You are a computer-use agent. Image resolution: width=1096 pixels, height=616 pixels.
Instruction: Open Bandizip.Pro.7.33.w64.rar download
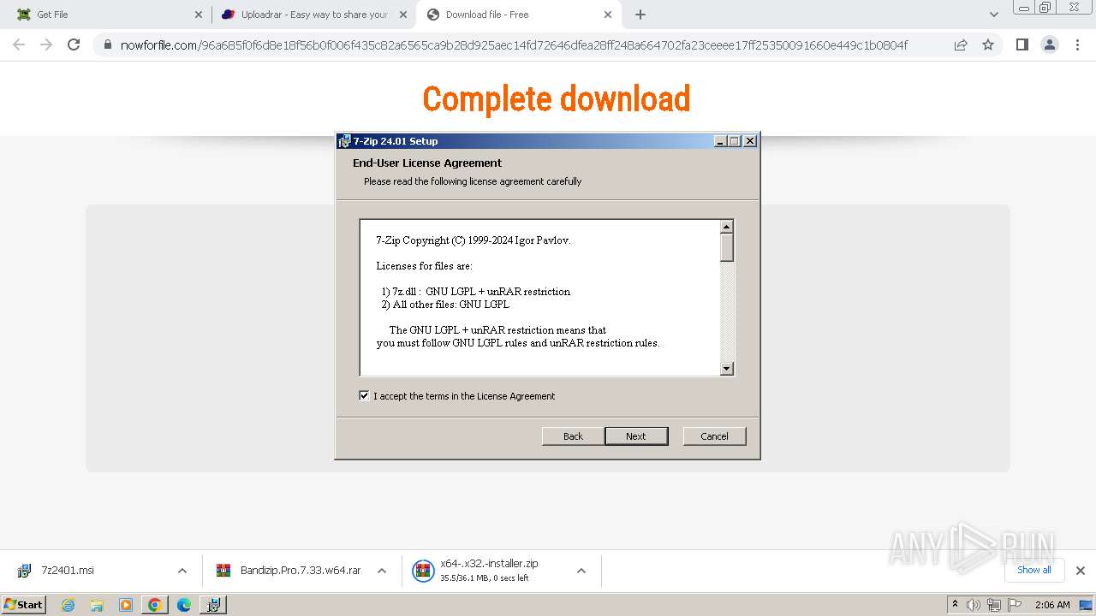301,571
